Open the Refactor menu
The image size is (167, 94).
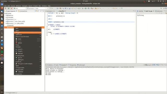pos(19,6)
